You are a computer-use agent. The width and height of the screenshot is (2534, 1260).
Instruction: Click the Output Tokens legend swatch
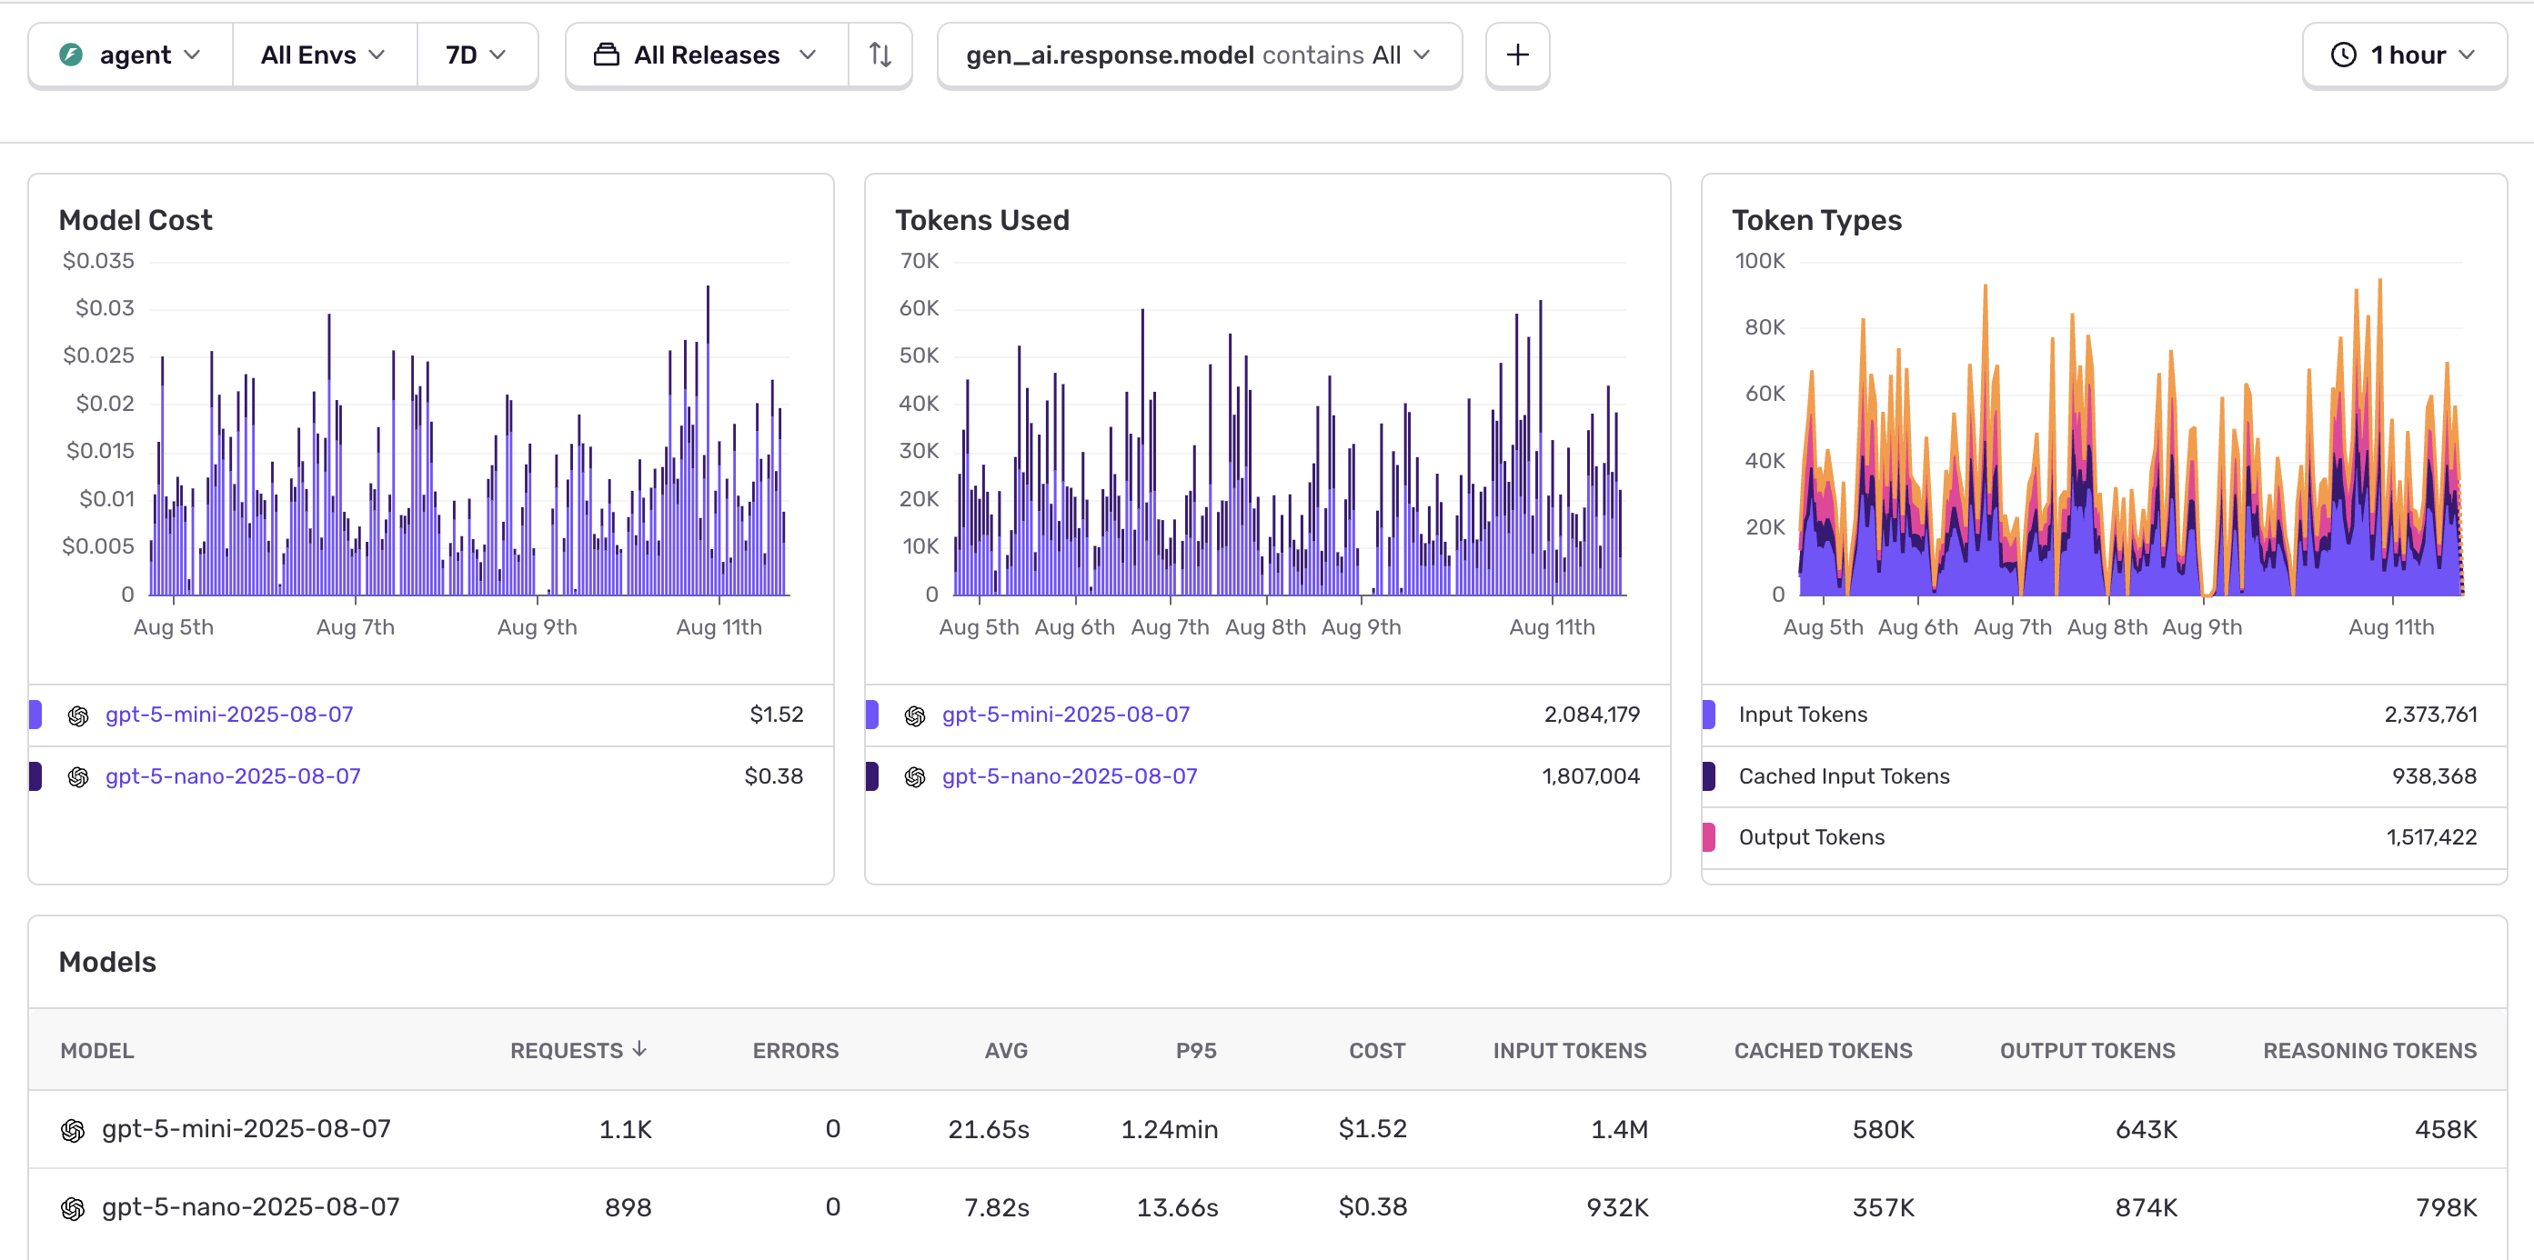1709,837
